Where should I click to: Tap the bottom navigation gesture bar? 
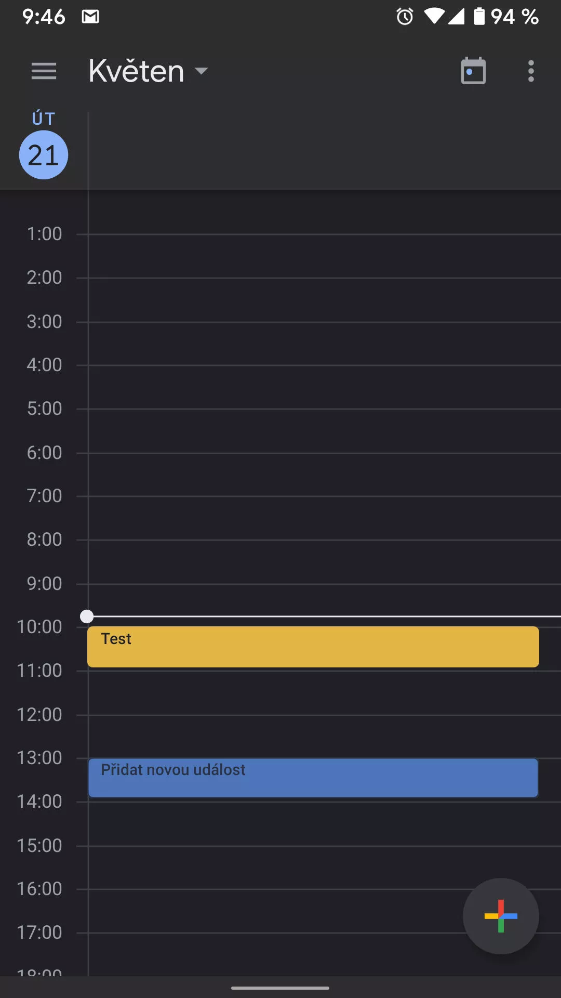click(280, 988)
